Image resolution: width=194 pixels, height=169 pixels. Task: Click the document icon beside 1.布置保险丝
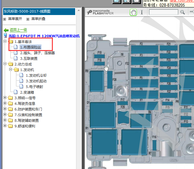[16, 47]
